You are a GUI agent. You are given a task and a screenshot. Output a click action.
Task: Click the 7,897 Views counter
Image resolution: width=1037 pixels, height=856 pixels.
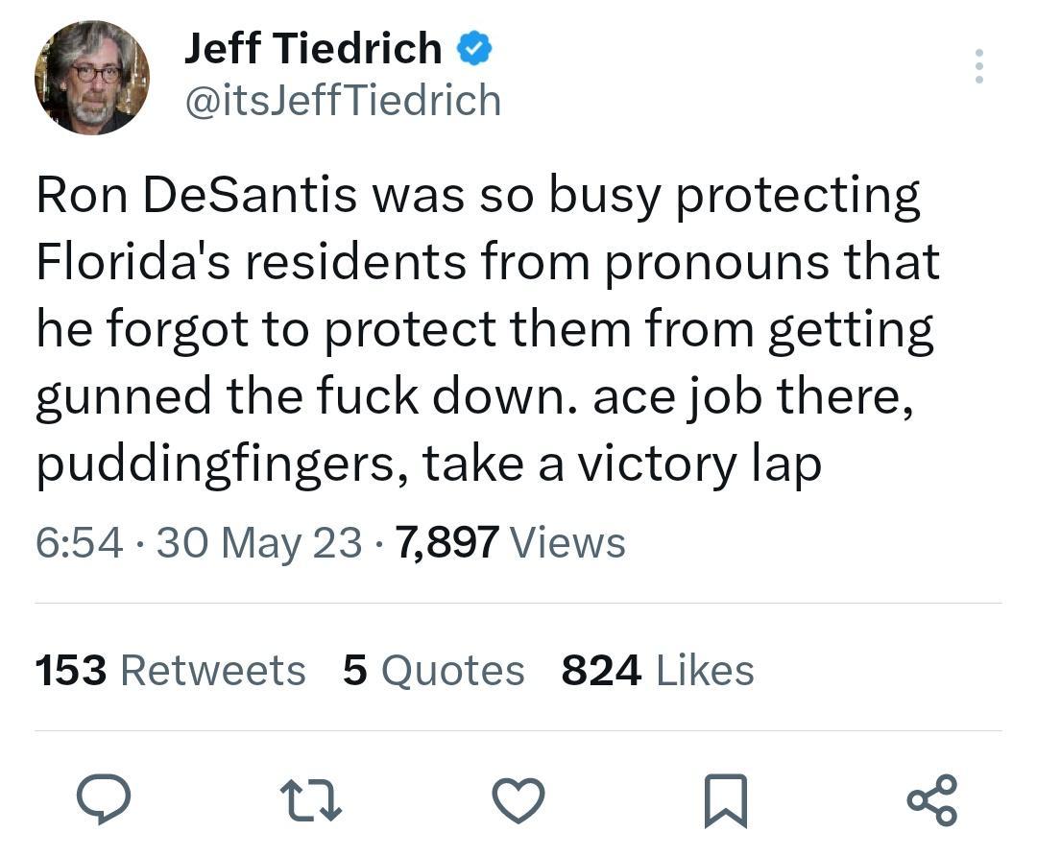tap(507, 542)
